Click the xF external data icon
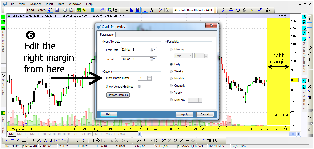The height and width of the screenshot is (149, 314). coord(3,70)
